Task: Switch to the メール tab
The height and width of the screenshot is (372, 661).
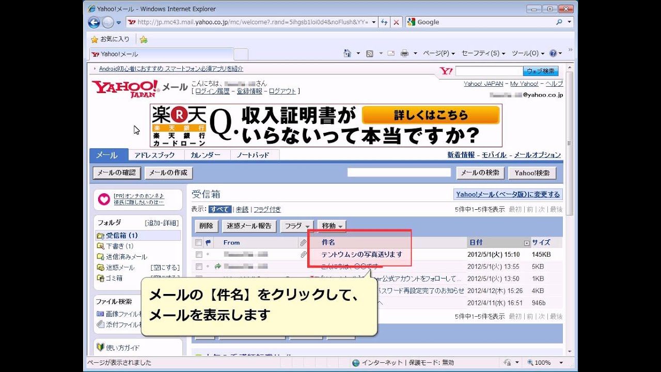Action: point(108,155)
